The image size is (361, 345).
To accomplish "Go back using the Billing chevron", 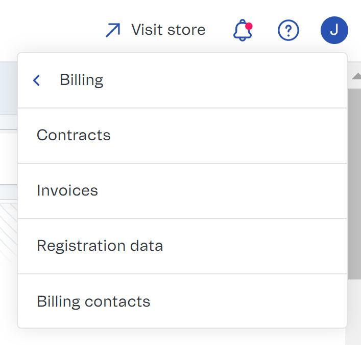I will point(36,80).
